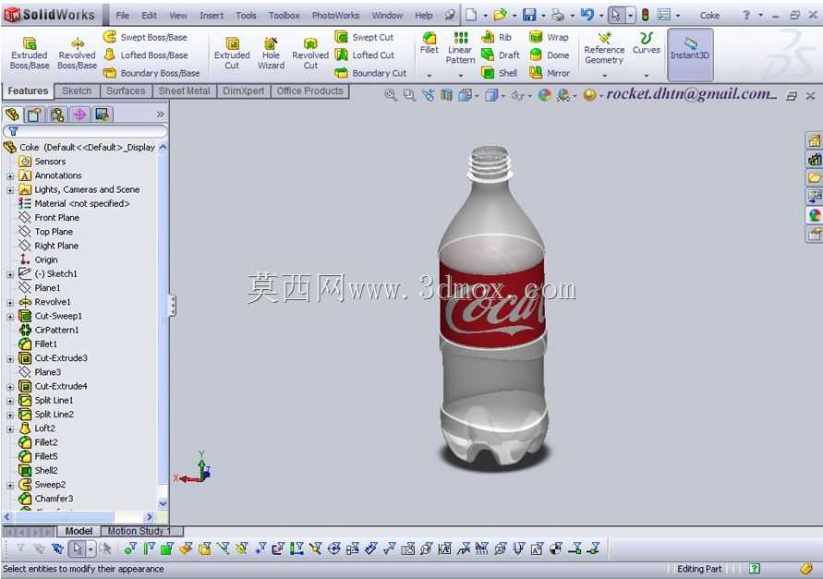Viewport: 823px width, 579px height.
Task: Click the Lofted Boss/Base tool
Action: [145, 55]
